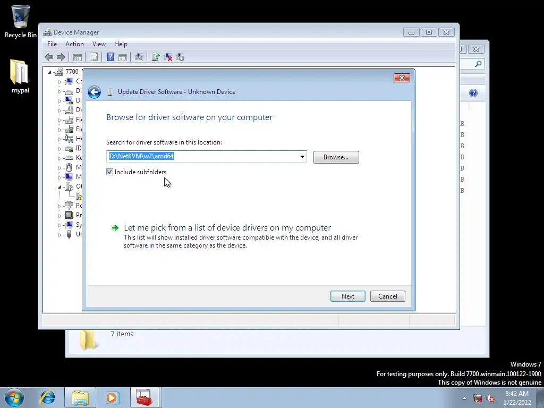544x408 pixels.
Task: Click the search magnifier in background Explorer window
Action: 478,64
